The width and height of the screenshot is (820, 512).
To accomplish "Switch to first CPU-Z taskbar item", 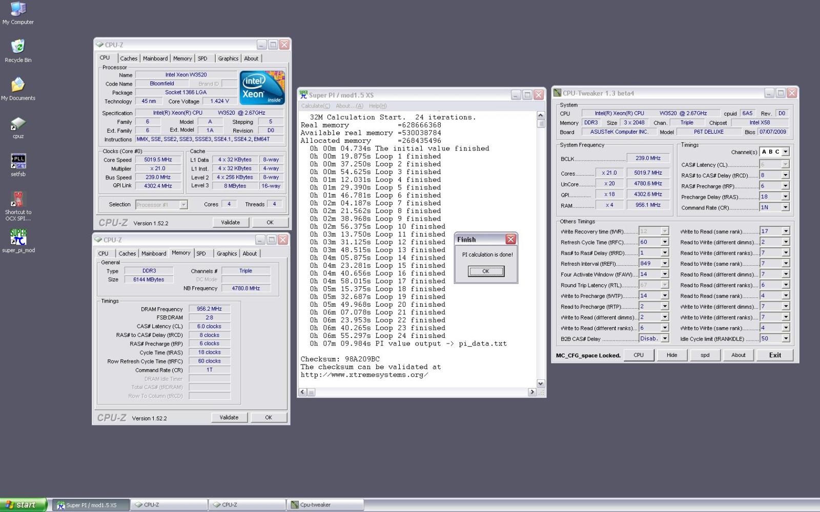I will 169,505.
